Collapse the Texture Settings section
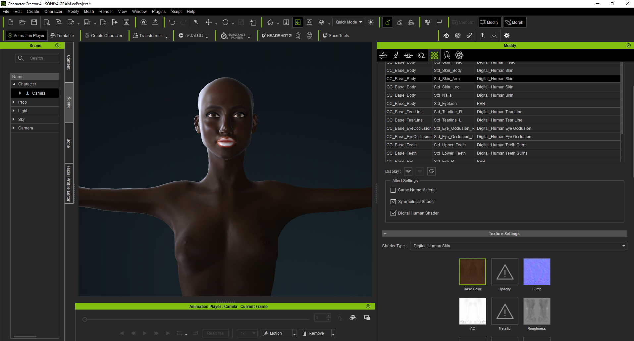 tap(385, 234)
